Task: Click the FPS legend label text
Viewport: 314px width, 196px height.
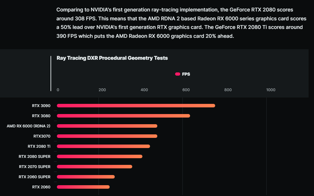Action: 186,74
